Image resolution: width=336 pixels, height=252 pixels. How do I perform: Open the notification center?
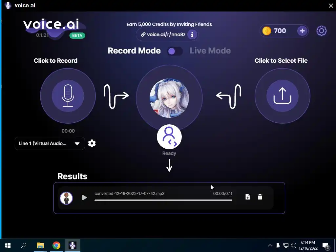coord(326,246)
